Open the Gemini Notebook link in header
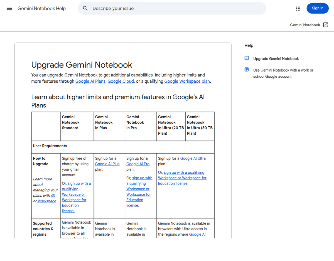 coord(305,25)
